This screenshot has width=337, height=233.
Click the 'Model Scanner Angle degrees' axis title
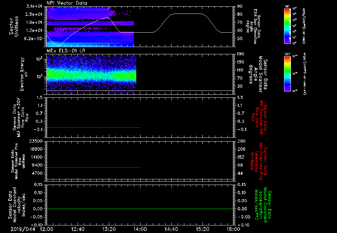(x=258, y=74)
